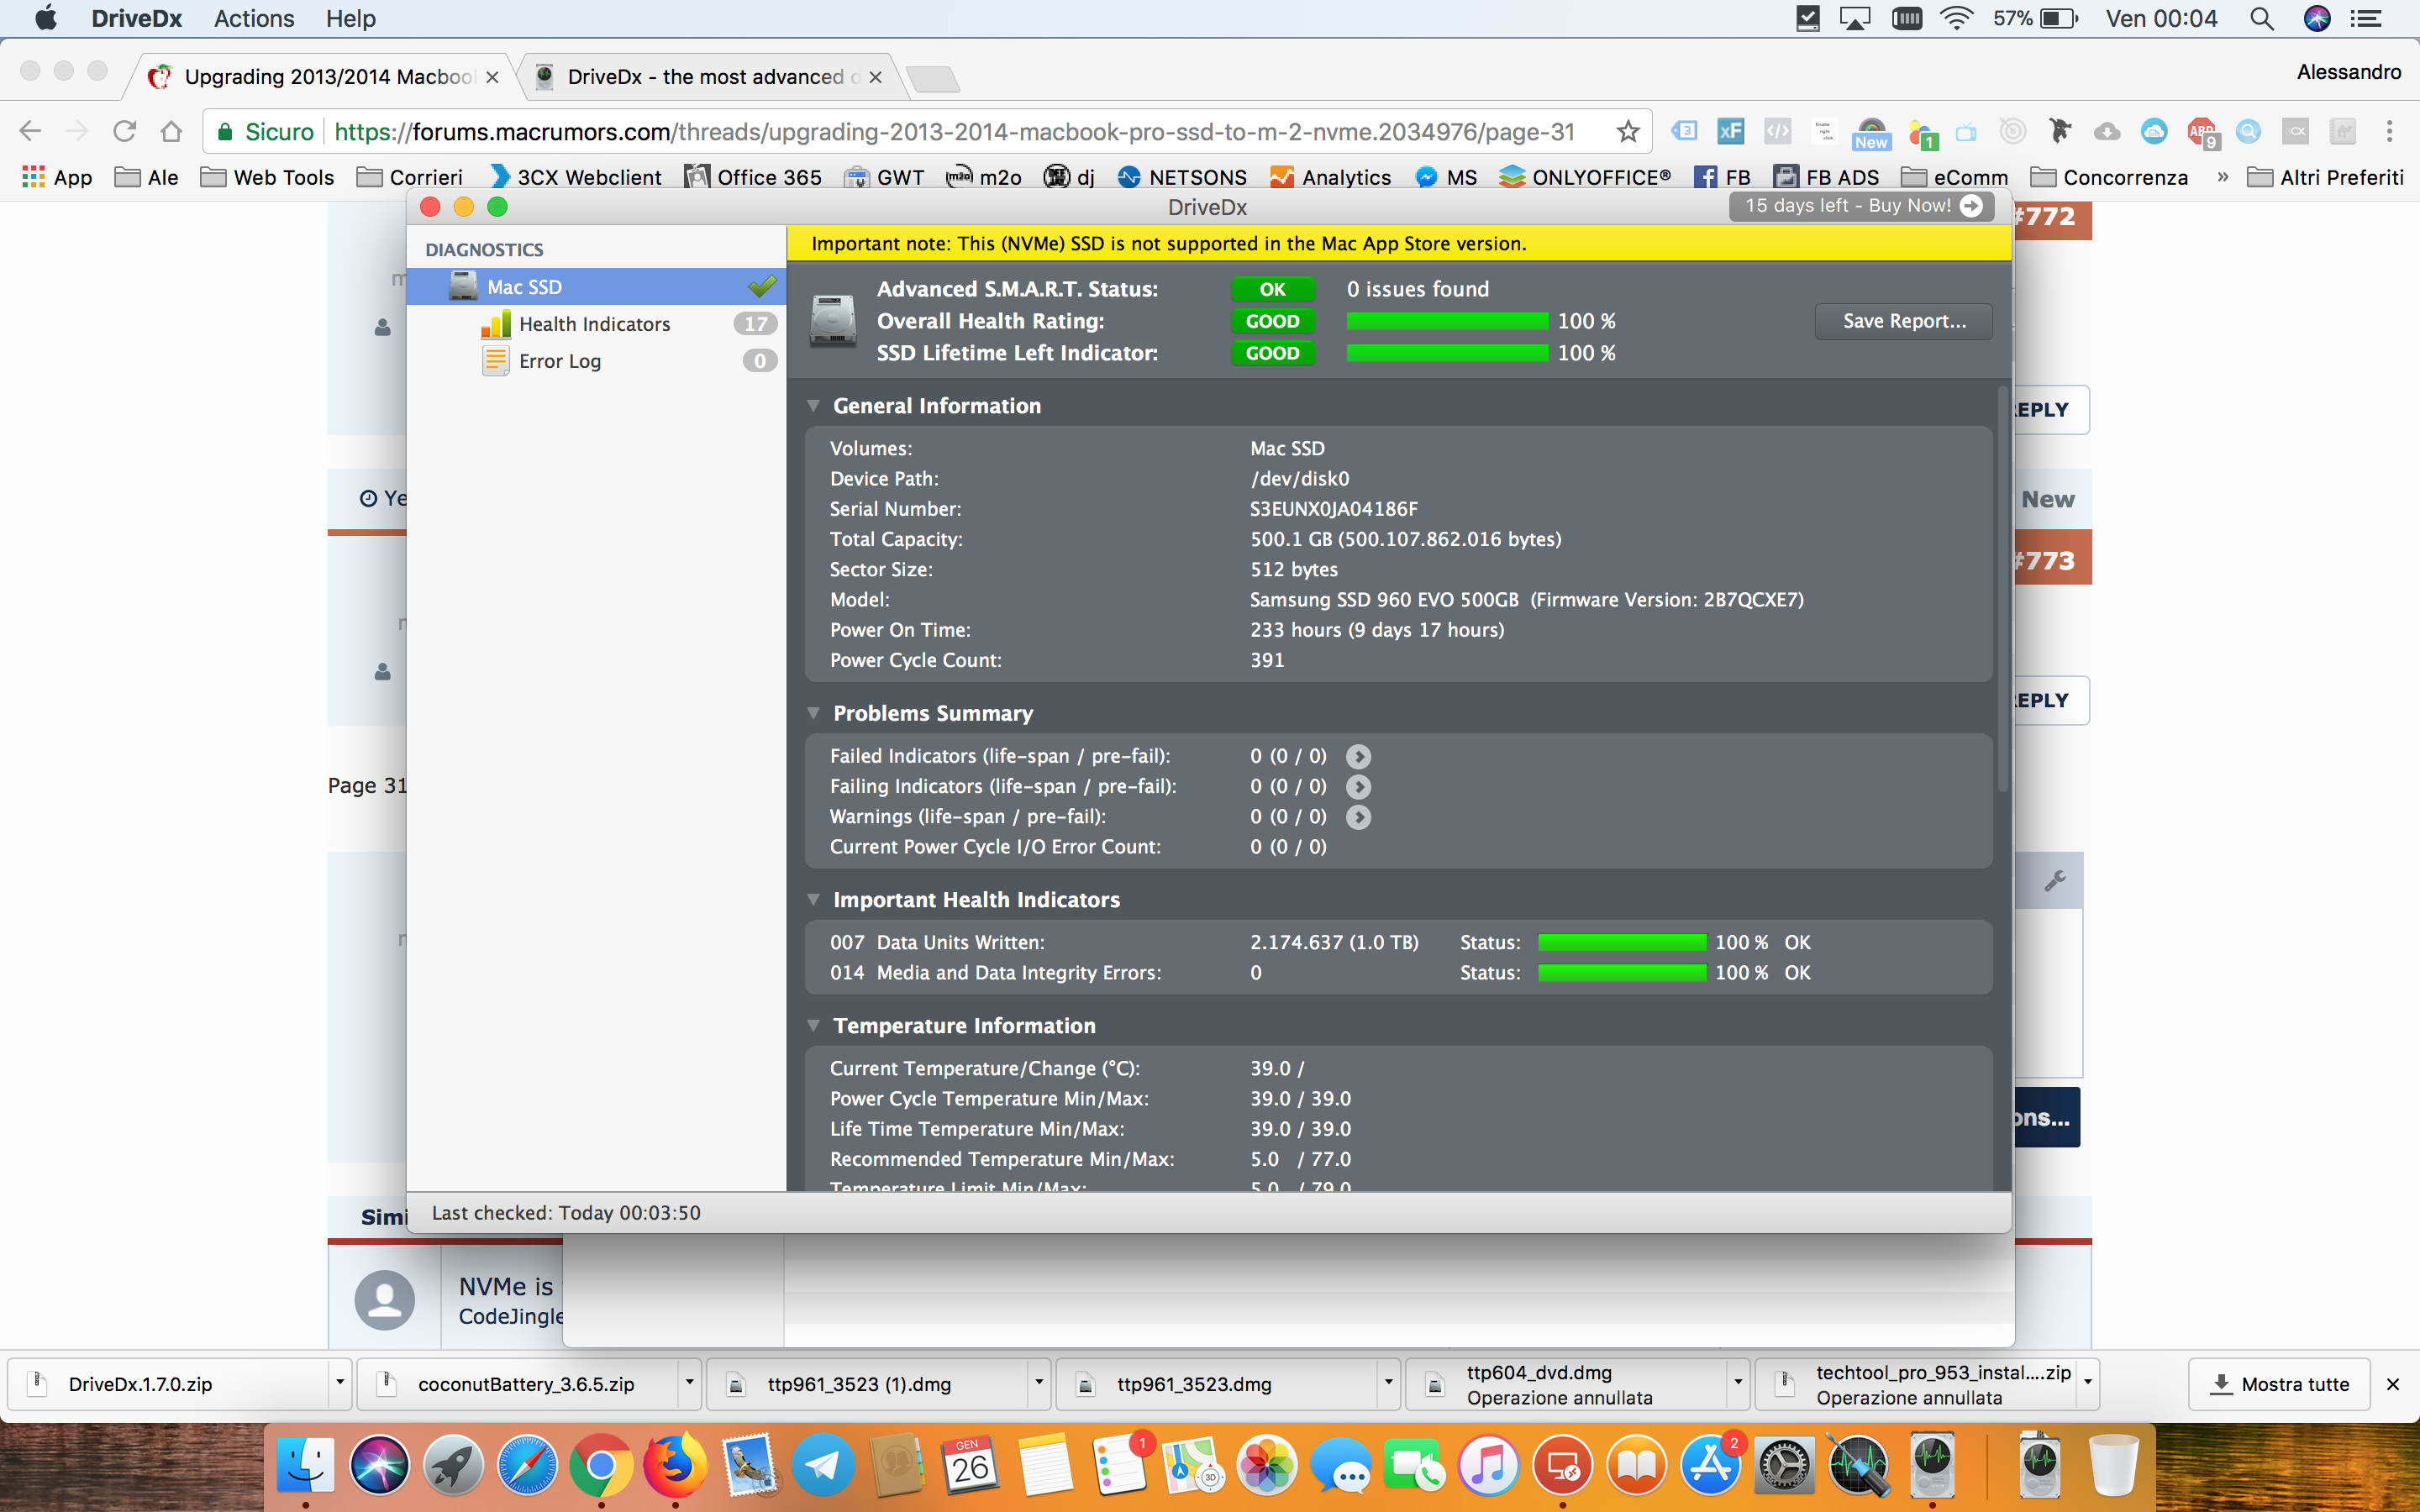
Task: Open the DriveDx.1.7.0.zip download
Action: point(170,1384)
